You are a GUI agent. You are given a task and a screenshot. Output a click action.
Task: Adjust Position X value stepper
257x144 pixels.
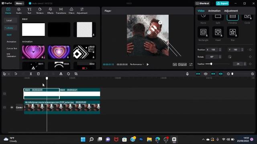pyautogui.click(x=220, y=50)
